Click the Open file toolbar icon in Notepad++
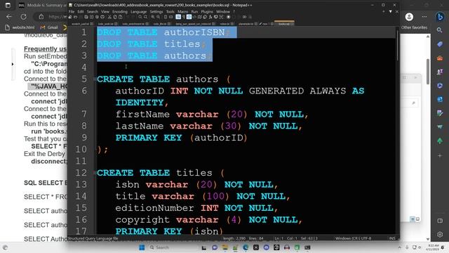 (75, 17)
